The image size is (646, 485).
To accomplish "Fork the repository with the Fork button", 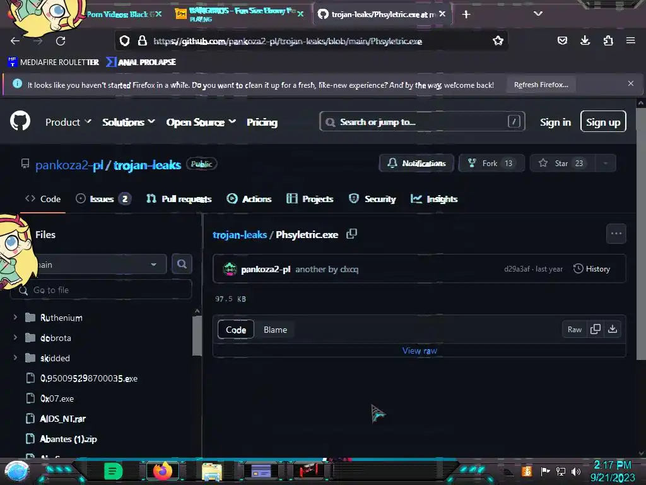I will point(491,163).
